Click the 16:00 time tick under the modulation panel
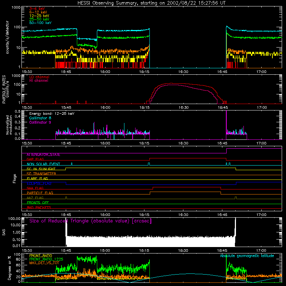Image resolution: width=286 pixels, height=286 pixels. click(x=105, y=143)
